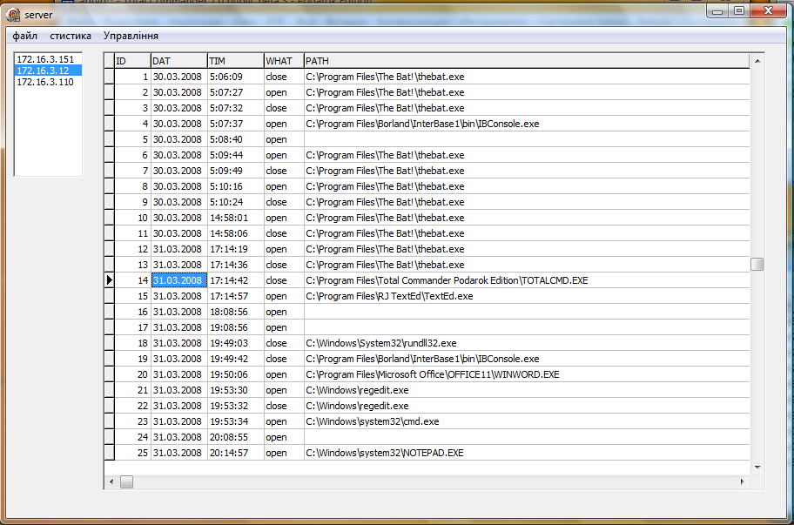
Task: Click the WINWORD.EXE path cell
Action: point(527,374)
